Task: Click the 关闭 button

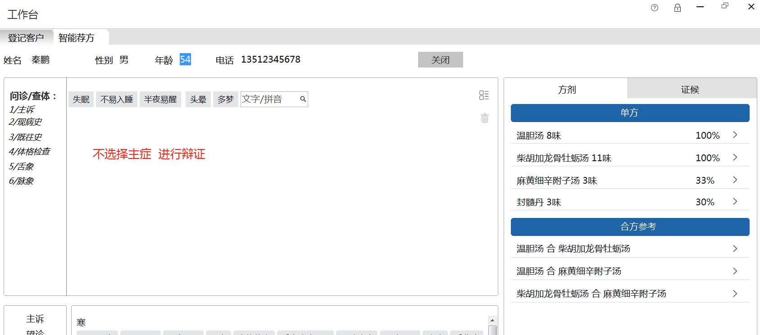Action: click(x=441, y=60)
